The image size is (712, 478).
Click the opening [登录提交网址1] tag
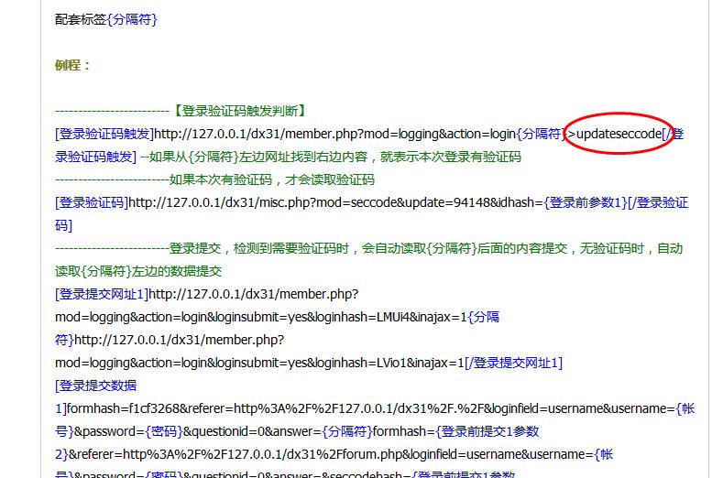[102, 294]
